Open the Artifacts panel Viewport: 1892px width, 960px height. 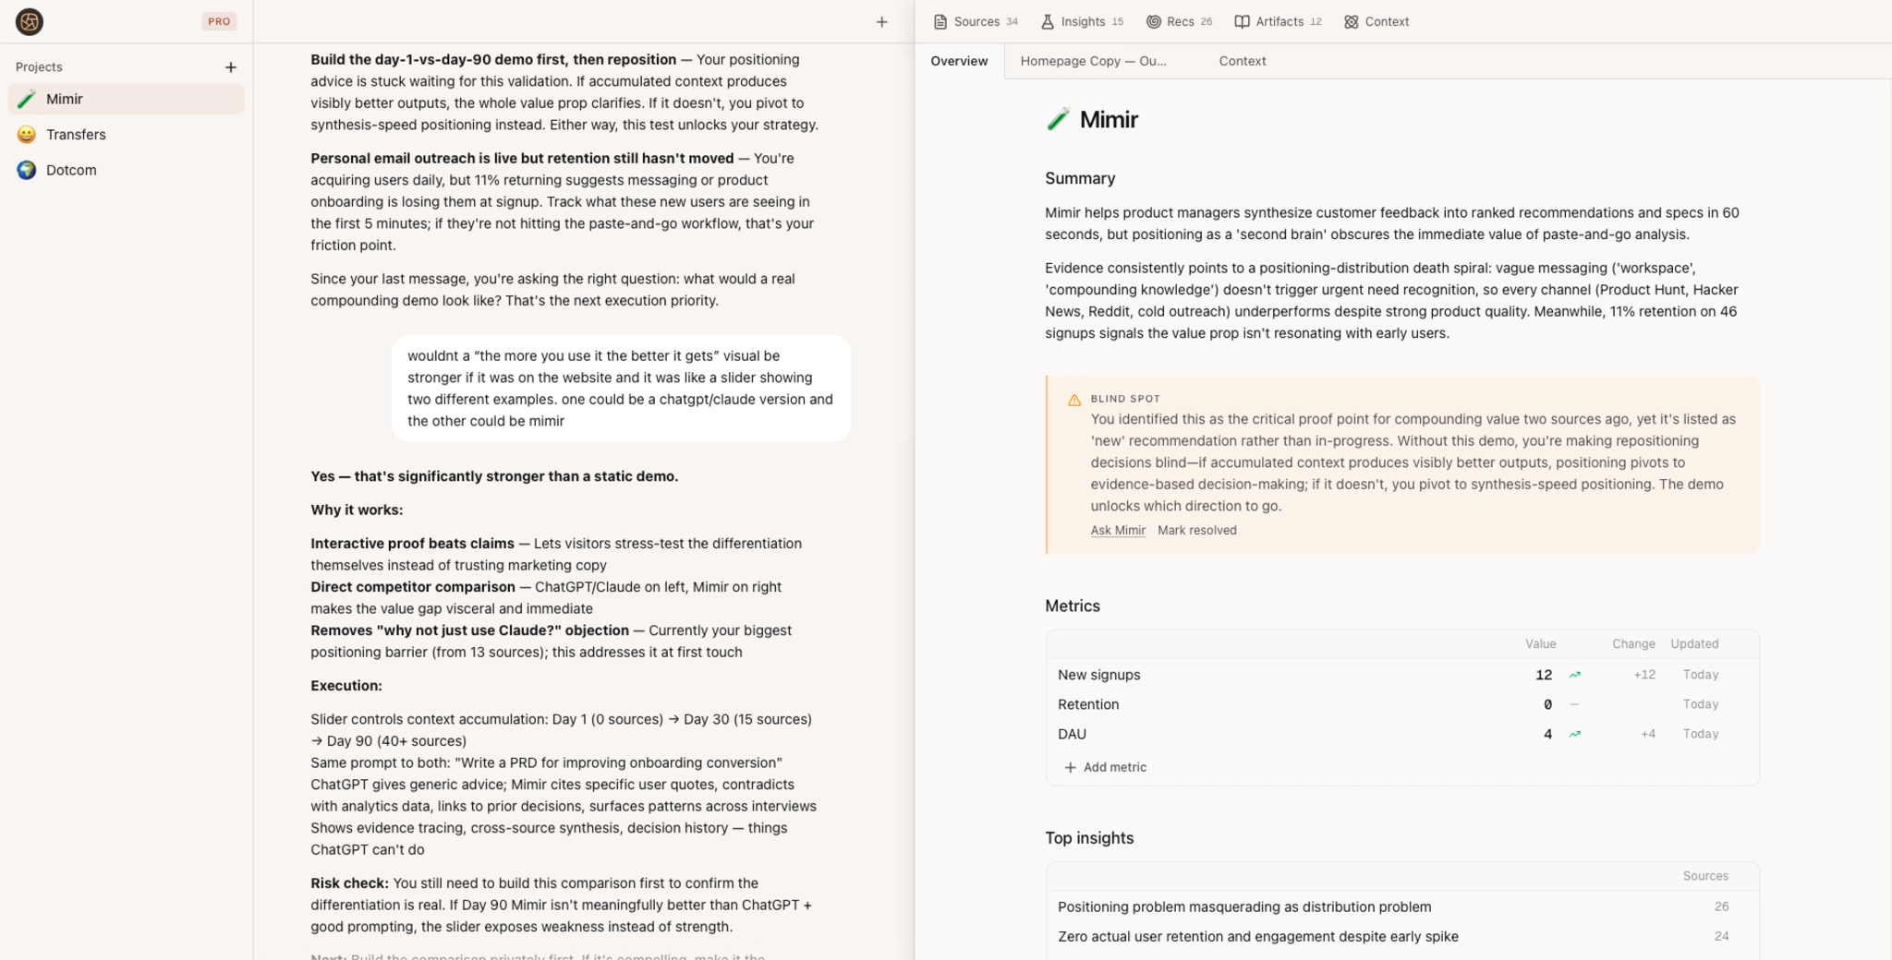[x=1278, y=21]
